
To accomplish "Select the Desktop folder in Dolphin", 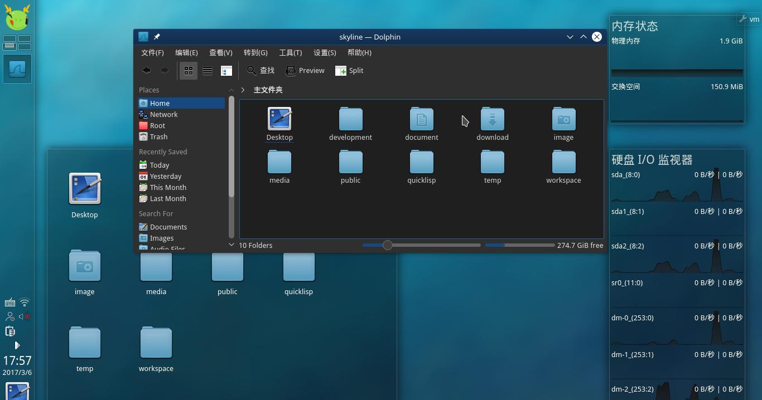I will point(279,124).
